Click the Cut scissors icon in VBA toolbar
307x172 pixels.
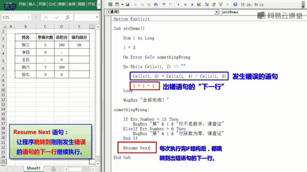coord(136,4)
